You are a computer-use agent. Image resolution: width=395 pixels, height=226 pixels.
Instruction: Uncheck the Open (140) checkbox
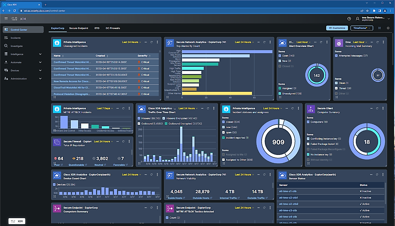click(280, 56)
